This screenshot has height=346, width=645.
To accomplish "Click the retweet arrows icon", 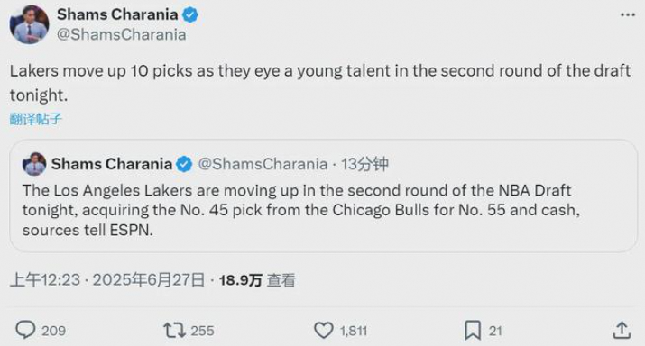I will (x=174, y=331).
